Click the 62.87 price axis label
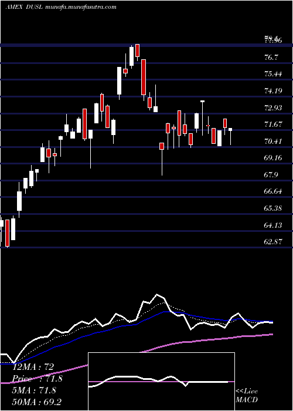The width and height of the screenshot is (293, 411). [x=274, y=242]
